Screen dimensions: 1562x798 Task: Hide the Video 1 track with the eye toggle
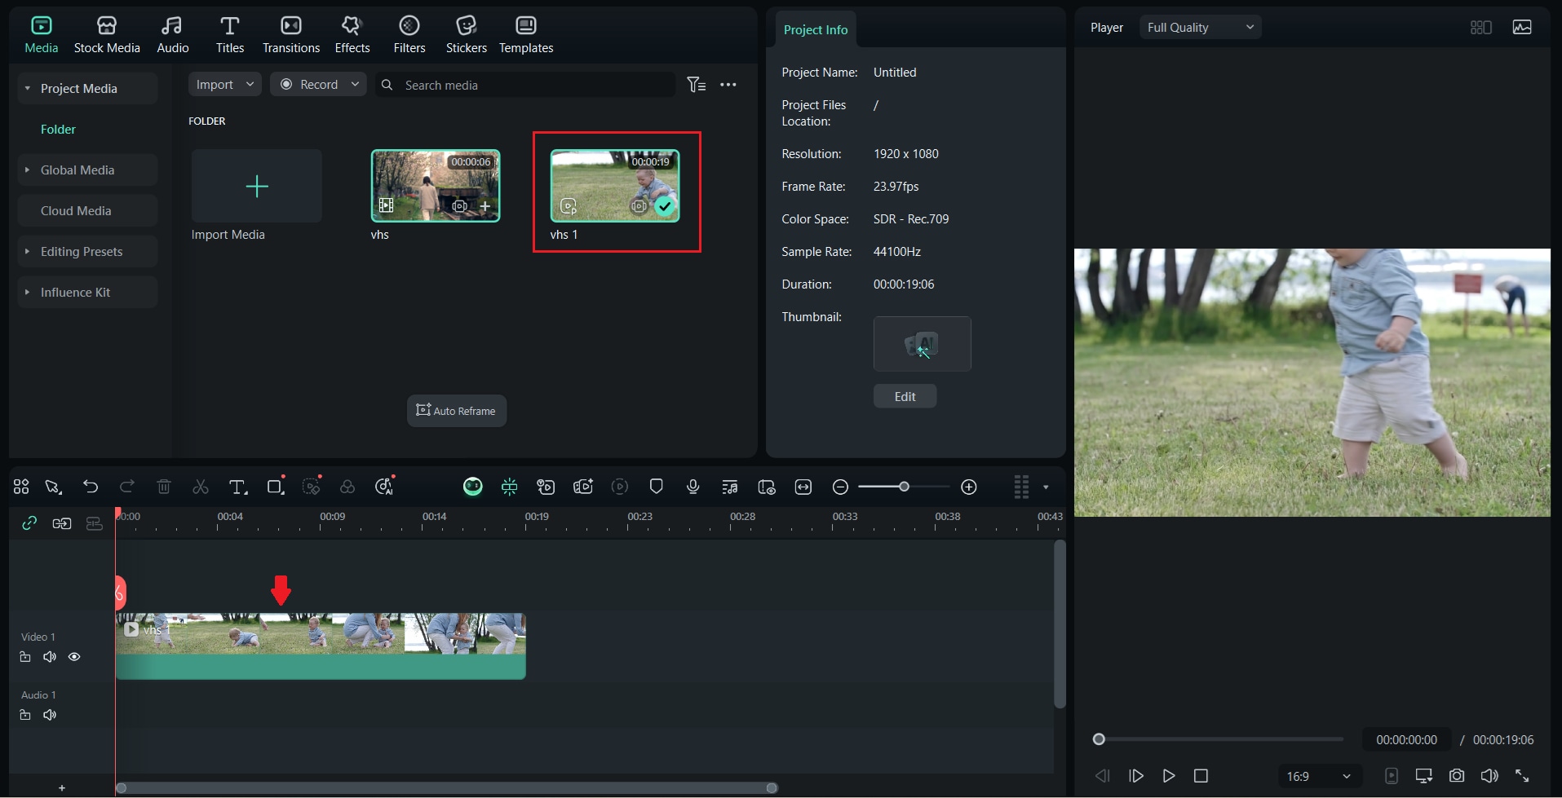pyautogui.click(x=74, y=656)
